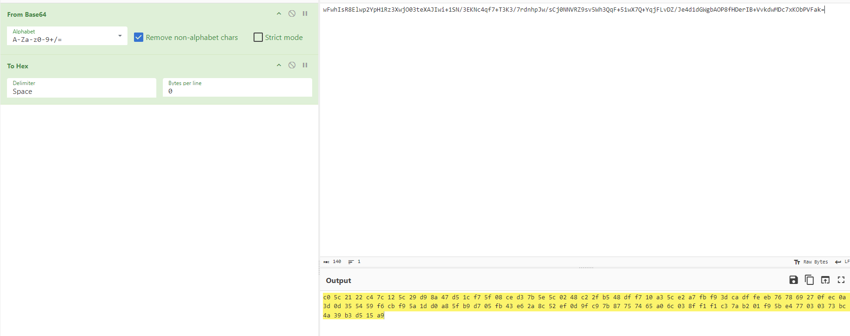Open the Delimiter field showing Space
This screenshot has height=336, width=850.
81,88
